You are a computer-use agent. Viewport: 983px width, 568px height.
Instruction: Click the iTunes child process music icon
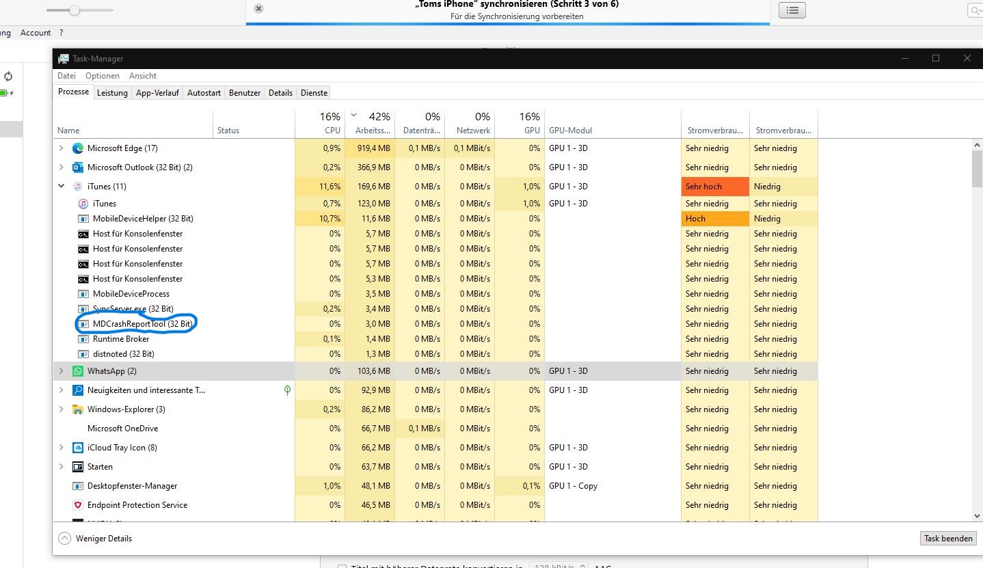click(x=83, y=204)
